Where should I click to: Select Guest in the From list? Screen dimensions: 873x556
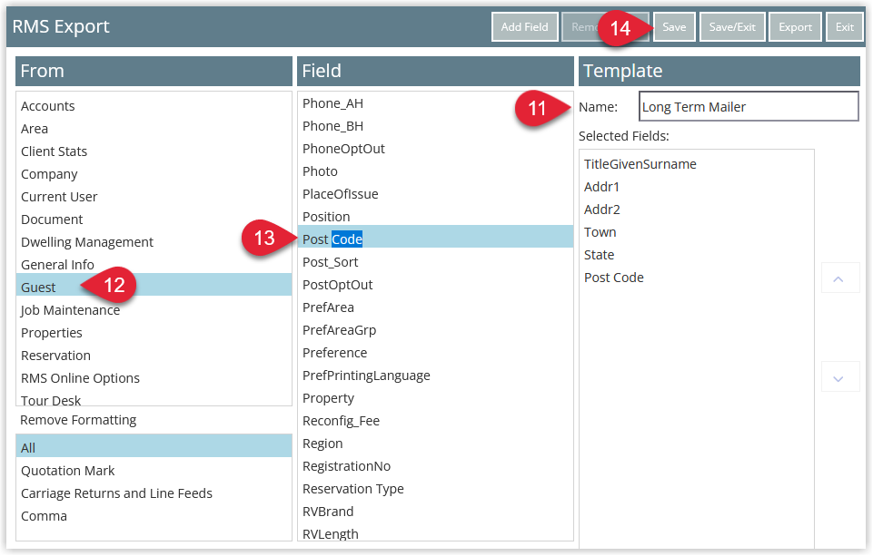click(x=154, y=285)
